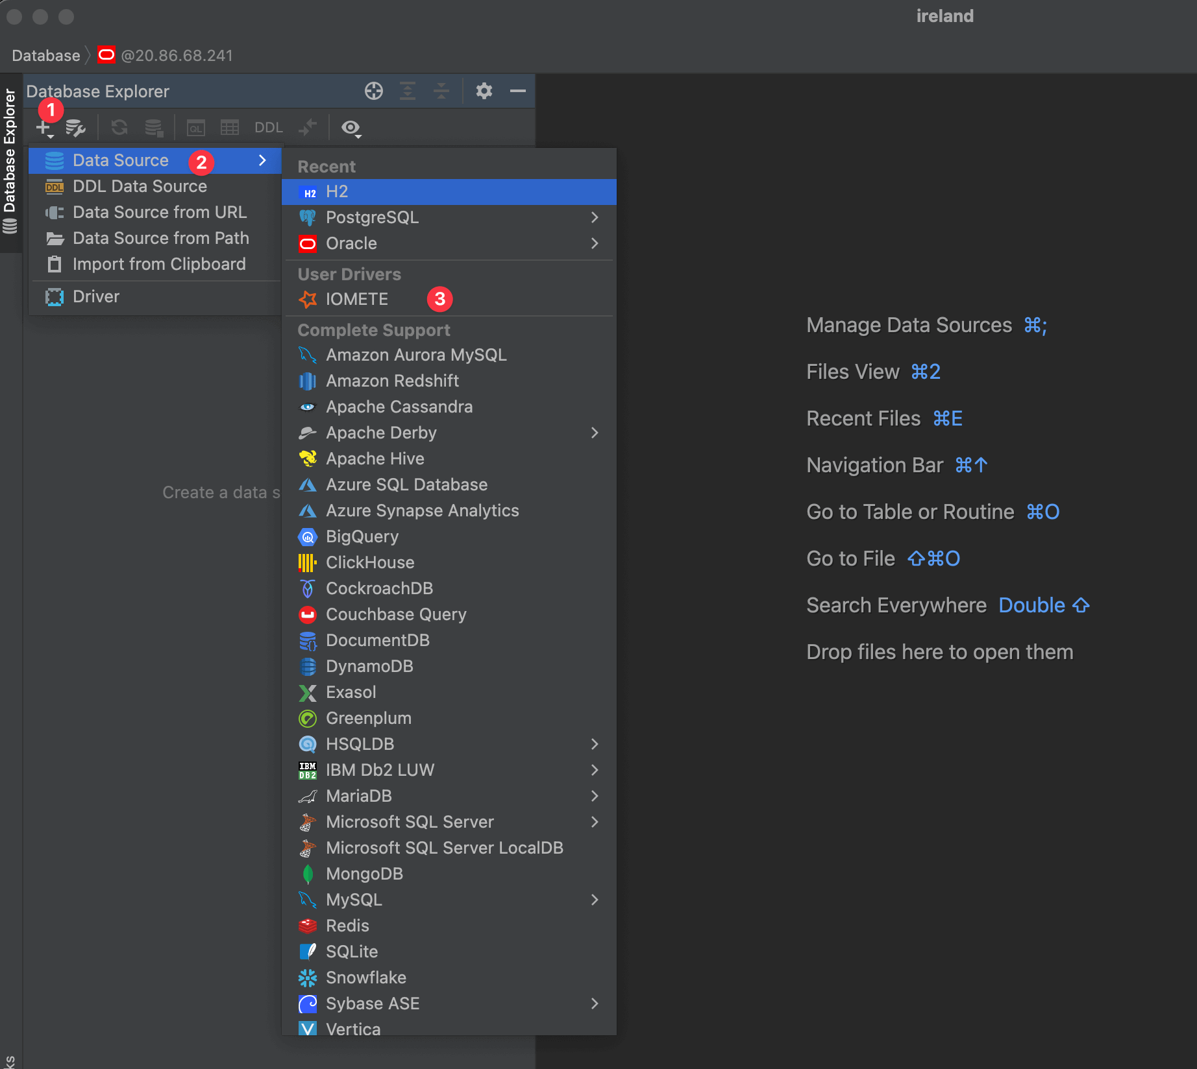Click the Database breadcrumb
This screenshot has height=1069, width=1197.
(x=45, y=55)
